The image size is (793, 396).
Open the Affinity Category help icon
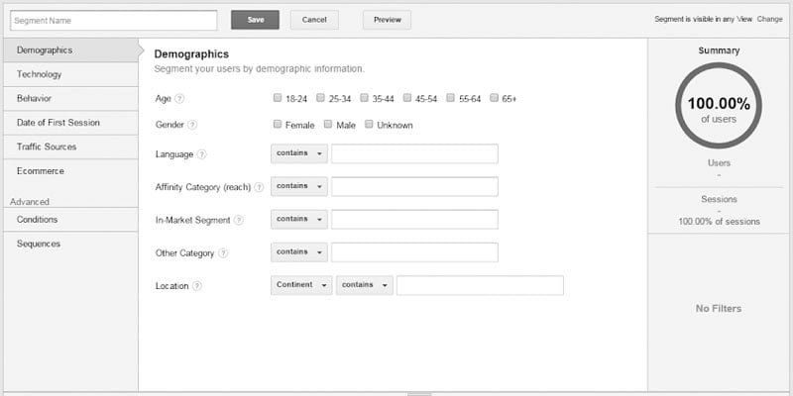(x=259, y=187)
